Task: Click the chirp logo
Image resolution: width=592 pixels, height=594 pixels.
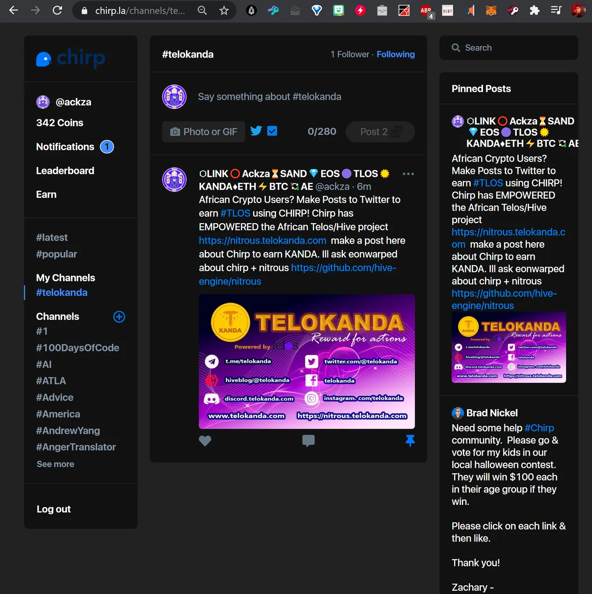Action: 71,58
